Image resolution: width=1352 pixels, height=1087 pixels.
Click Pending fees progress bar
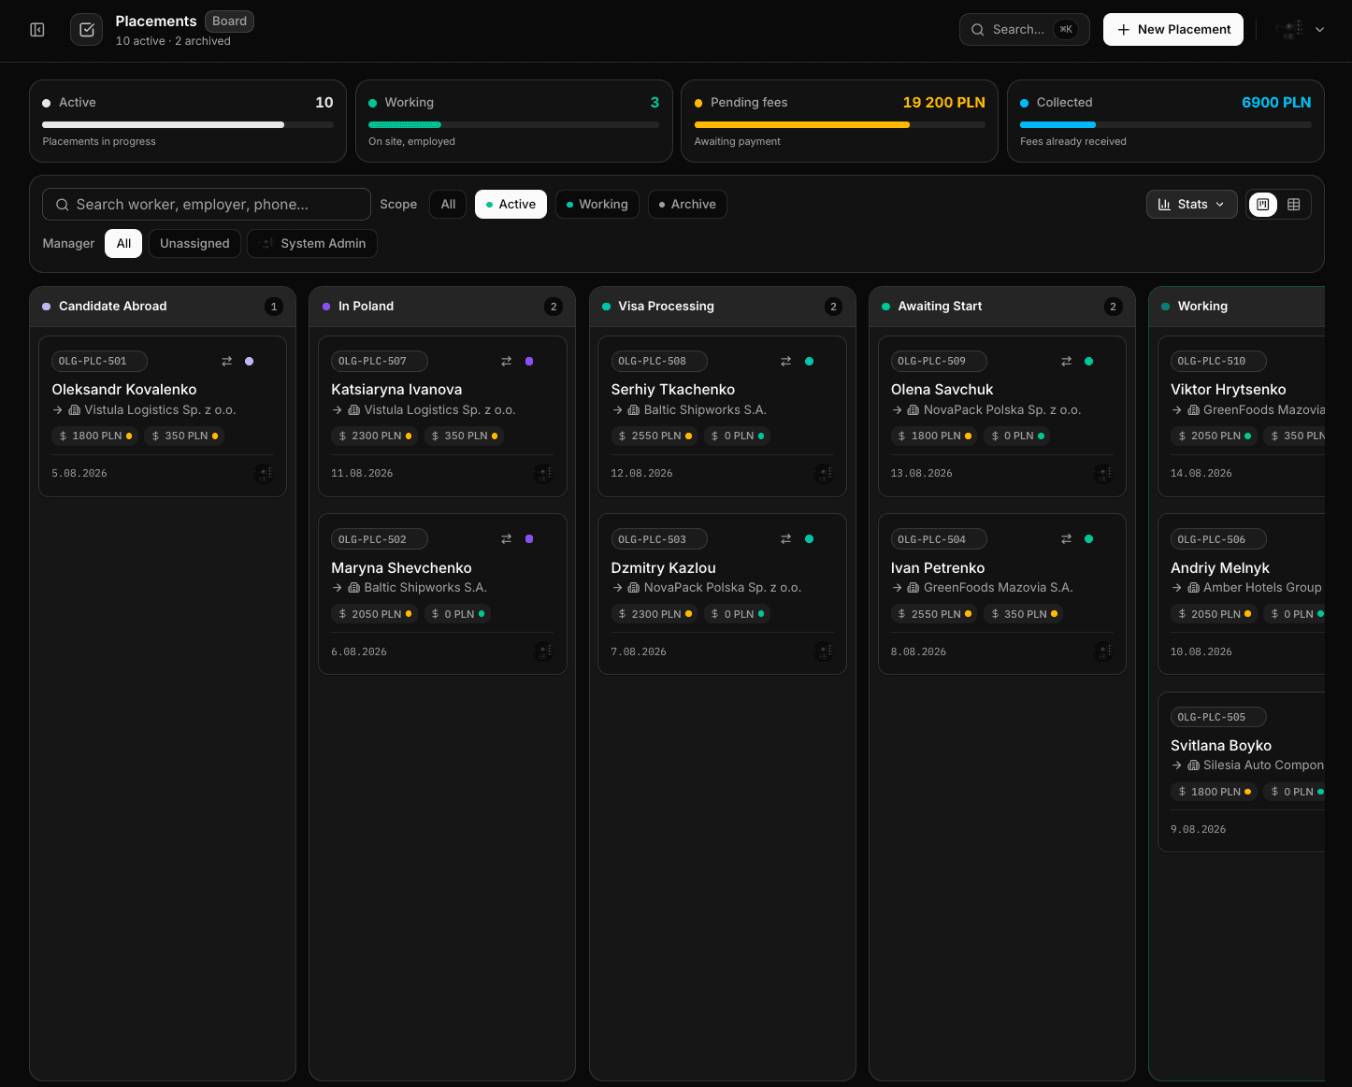[840, 125]
